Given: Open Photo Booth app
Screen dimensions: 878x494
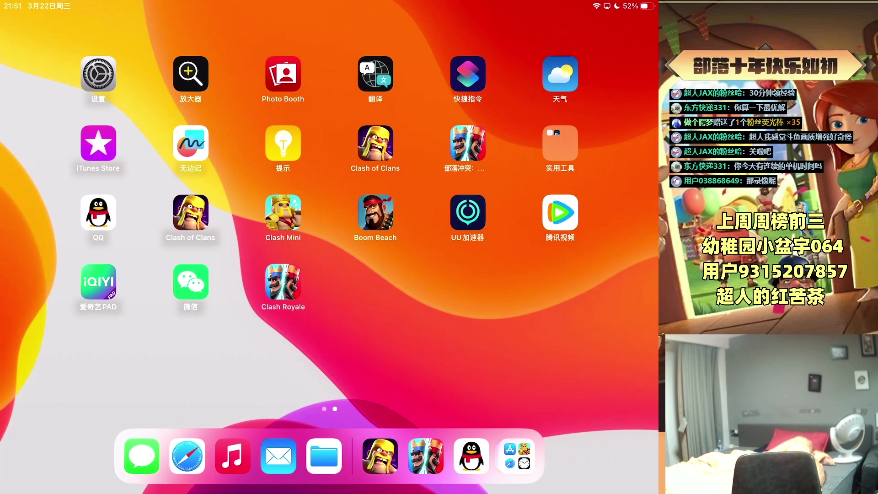Looking at the screenshot, I should click(283, 74).
